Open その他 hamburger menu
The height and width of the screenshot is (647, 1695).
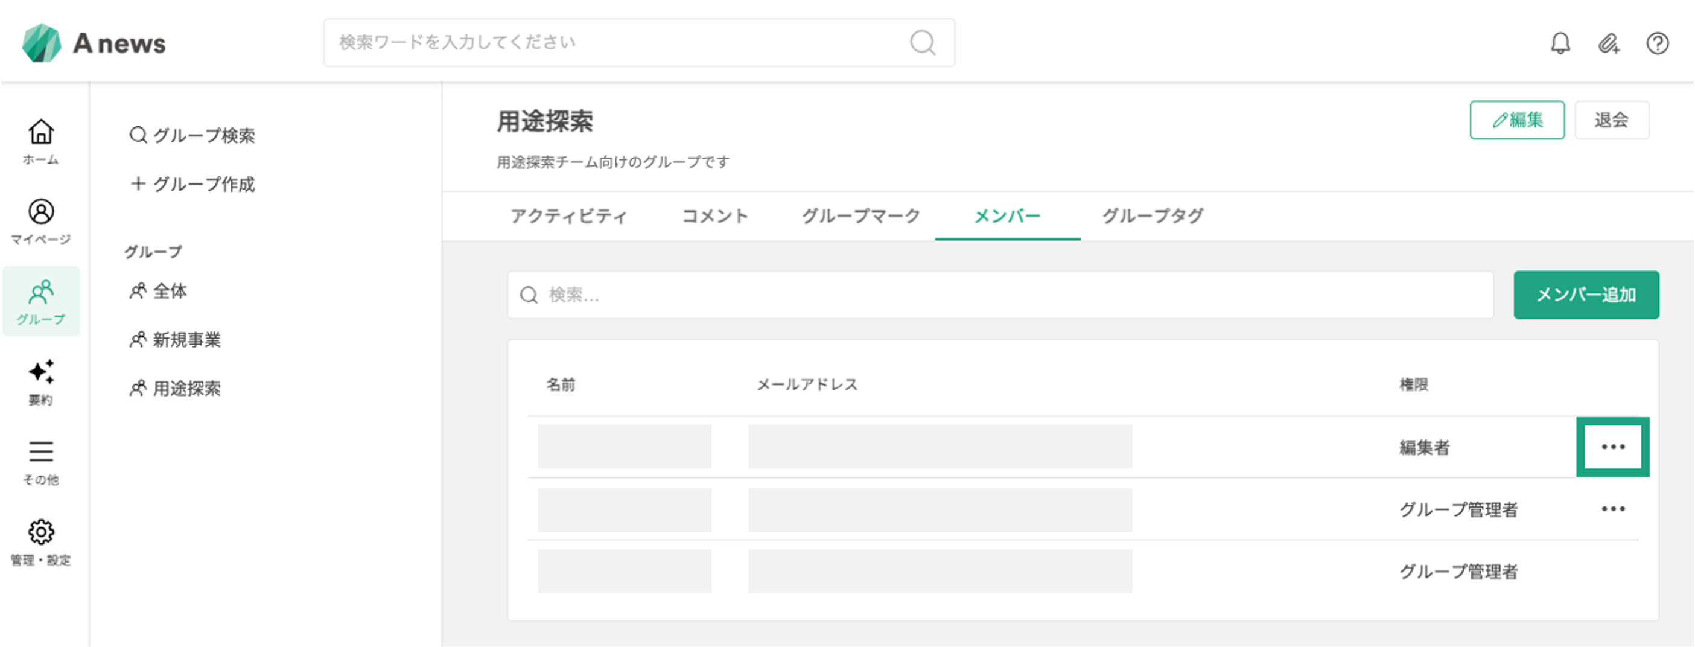[x=41, y=463]
